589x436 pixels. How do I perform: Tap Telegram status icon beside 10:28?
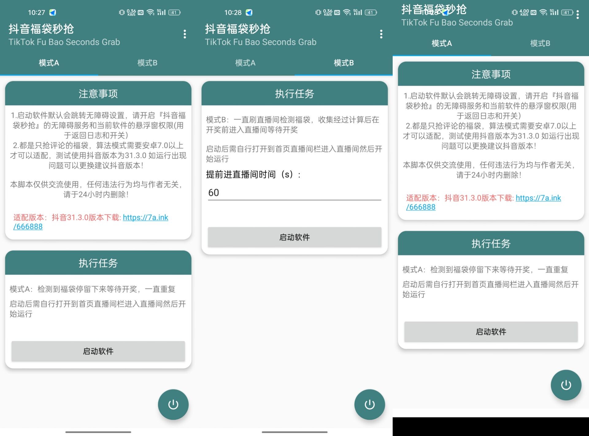(249, 13)
